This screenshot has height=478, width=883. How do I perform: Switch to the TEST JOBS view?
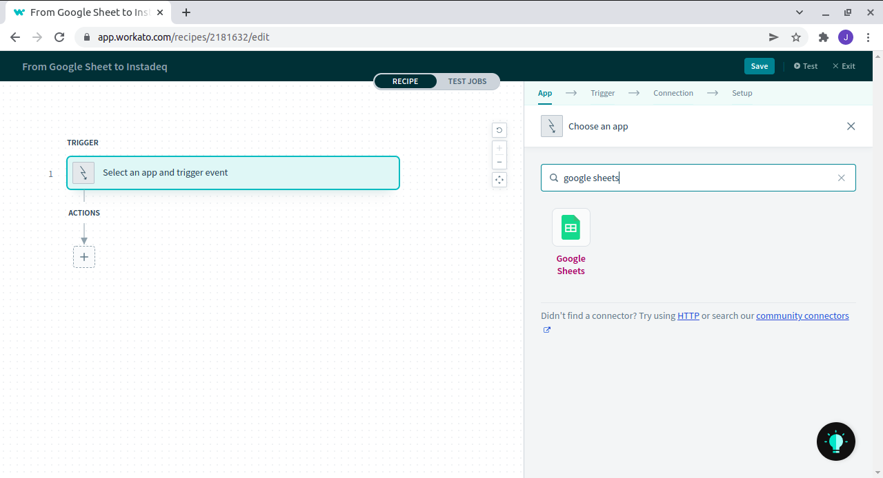click(468, 81)
